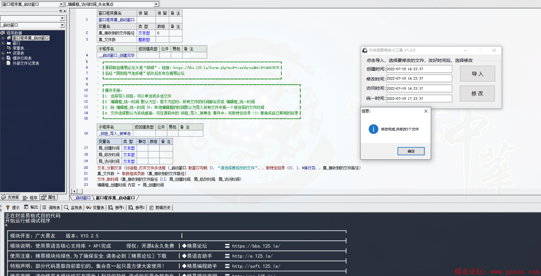Click code line starting with 文件_取时间
541x276 pixels.
click(x=169, y=179)
